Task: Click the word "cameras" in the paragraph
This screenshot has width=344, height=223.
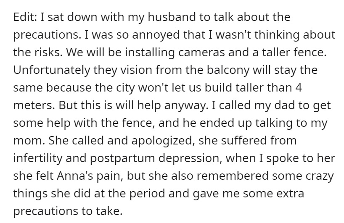Action: pos(201,52)
